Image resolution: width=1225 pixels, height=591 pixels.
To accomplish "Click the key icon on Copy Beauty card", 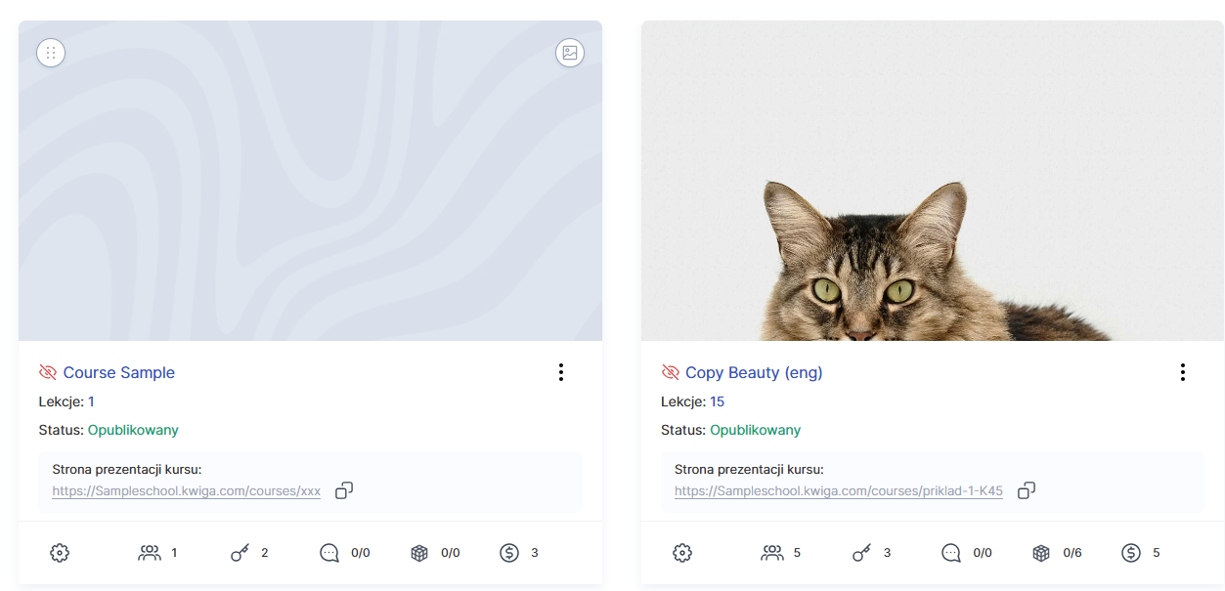I will [x=861, y=553].
